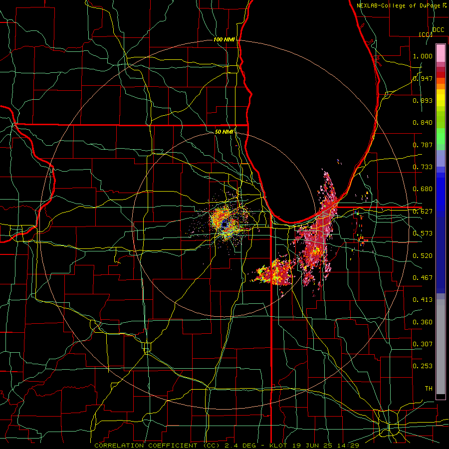449x449 pixels.
Task: Click the 0.680 scale value
Action: (423, 189)
